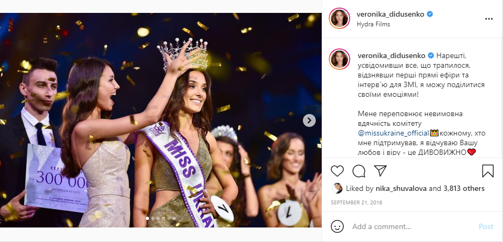
Task: Open the three-dot more options menu
Action: click(488, 19)
